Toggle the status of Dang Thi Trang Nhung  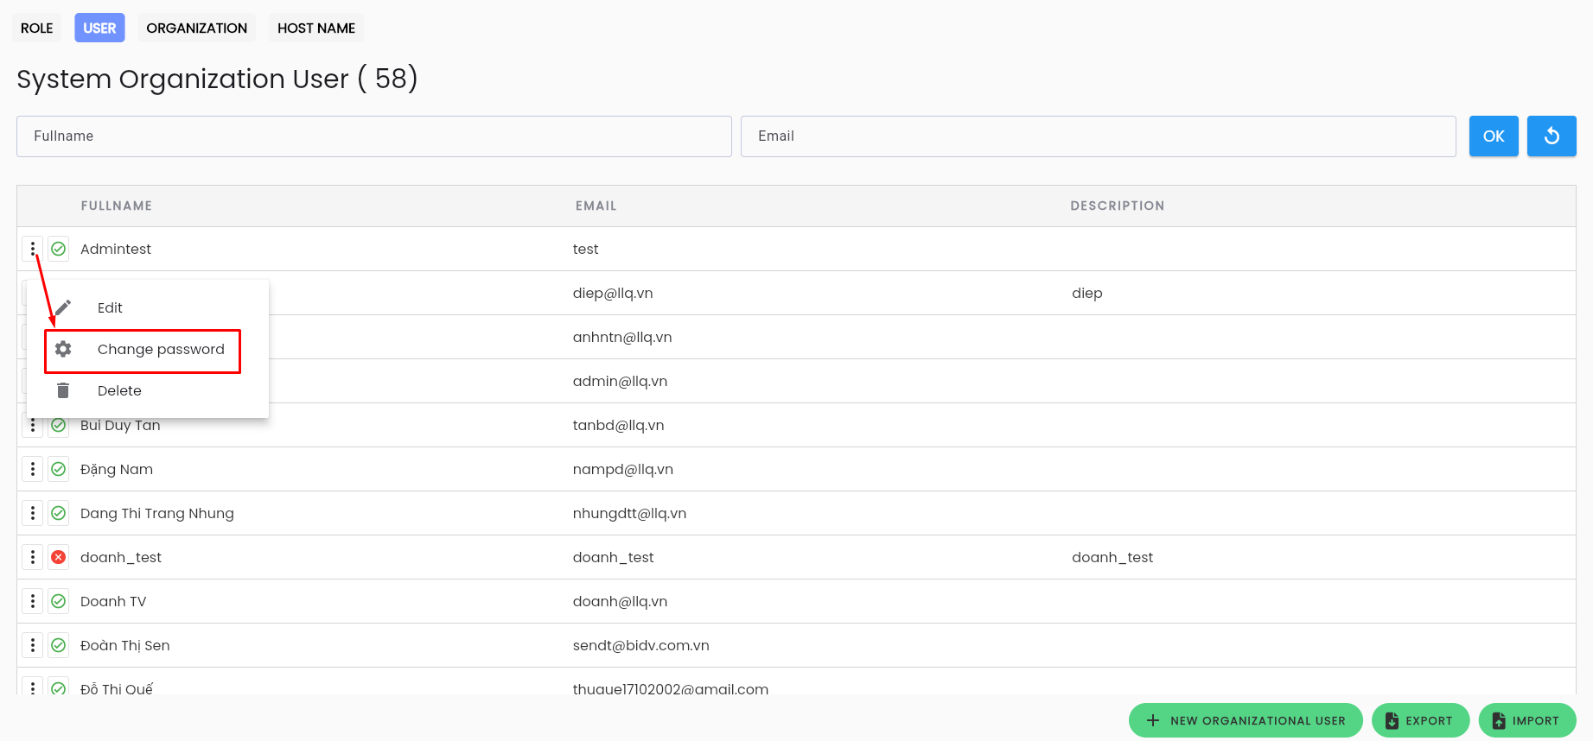pos(59,513)
